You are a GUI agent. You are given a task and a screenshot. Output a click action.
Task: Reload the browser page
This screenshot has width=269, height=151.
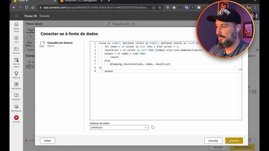[x=26, y=8]
